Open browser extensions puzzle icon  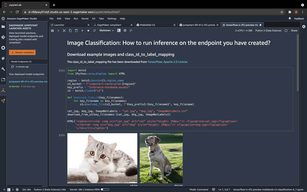(290, 12)
